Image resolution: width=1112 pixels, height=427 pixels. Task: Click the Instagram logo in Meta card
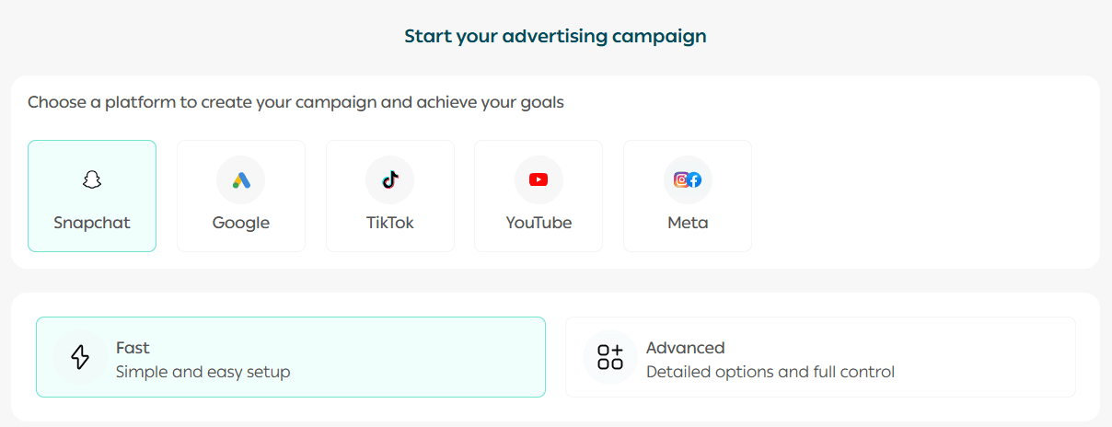tap(681, 180)
